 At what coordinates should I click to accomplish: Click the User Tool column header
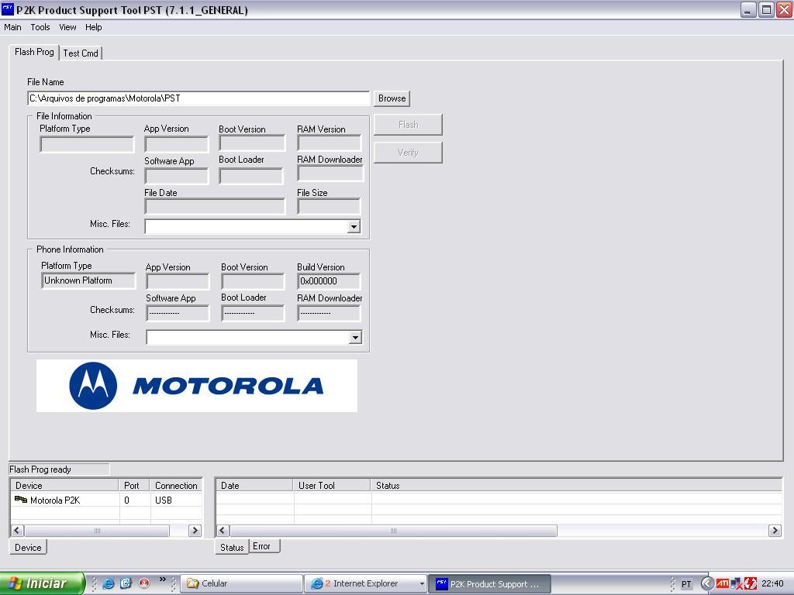332,486
